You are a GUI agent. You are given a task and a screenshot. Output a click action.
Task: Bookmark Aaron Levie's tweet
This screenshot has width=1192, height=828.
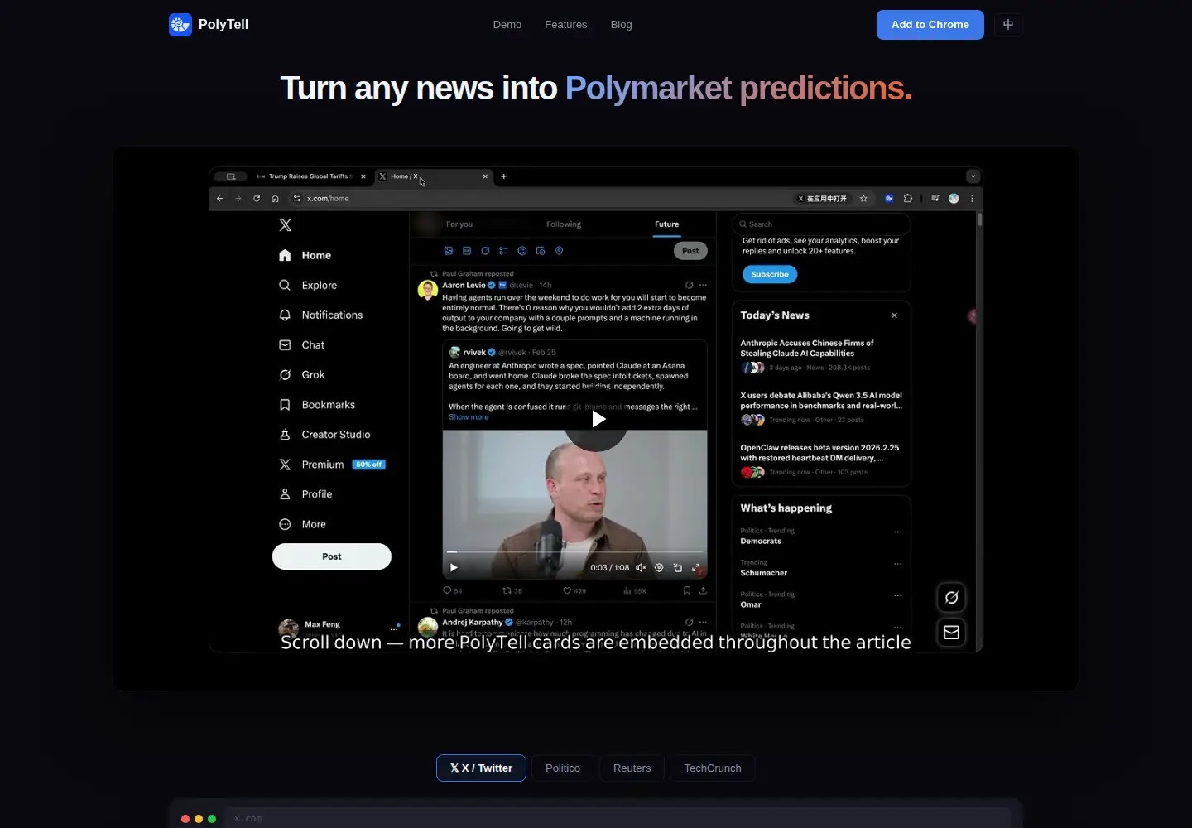pyautogui.click(x=687, y=590)
